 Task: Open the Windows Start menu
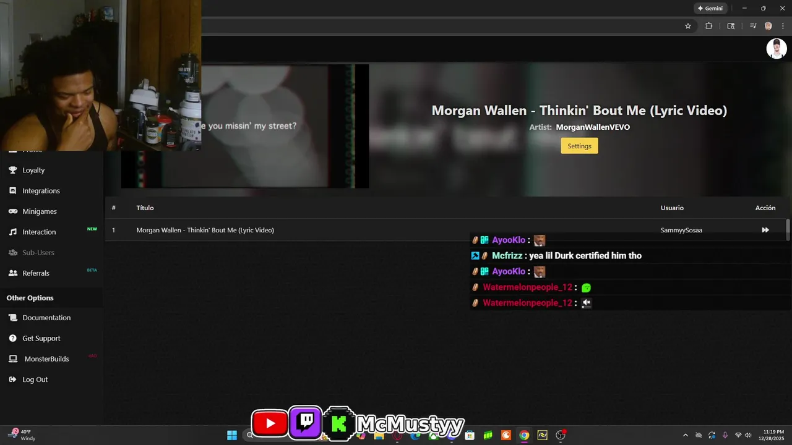232,435
